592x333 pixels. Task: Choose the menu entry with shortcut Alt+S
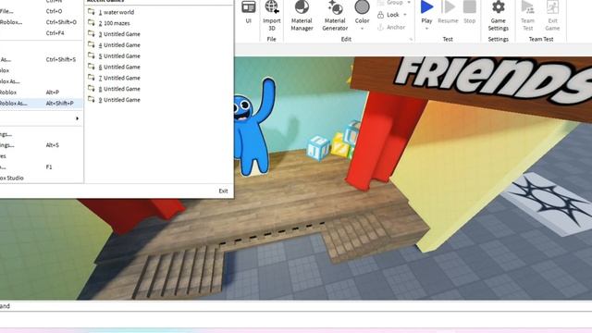tap(41, 145)
